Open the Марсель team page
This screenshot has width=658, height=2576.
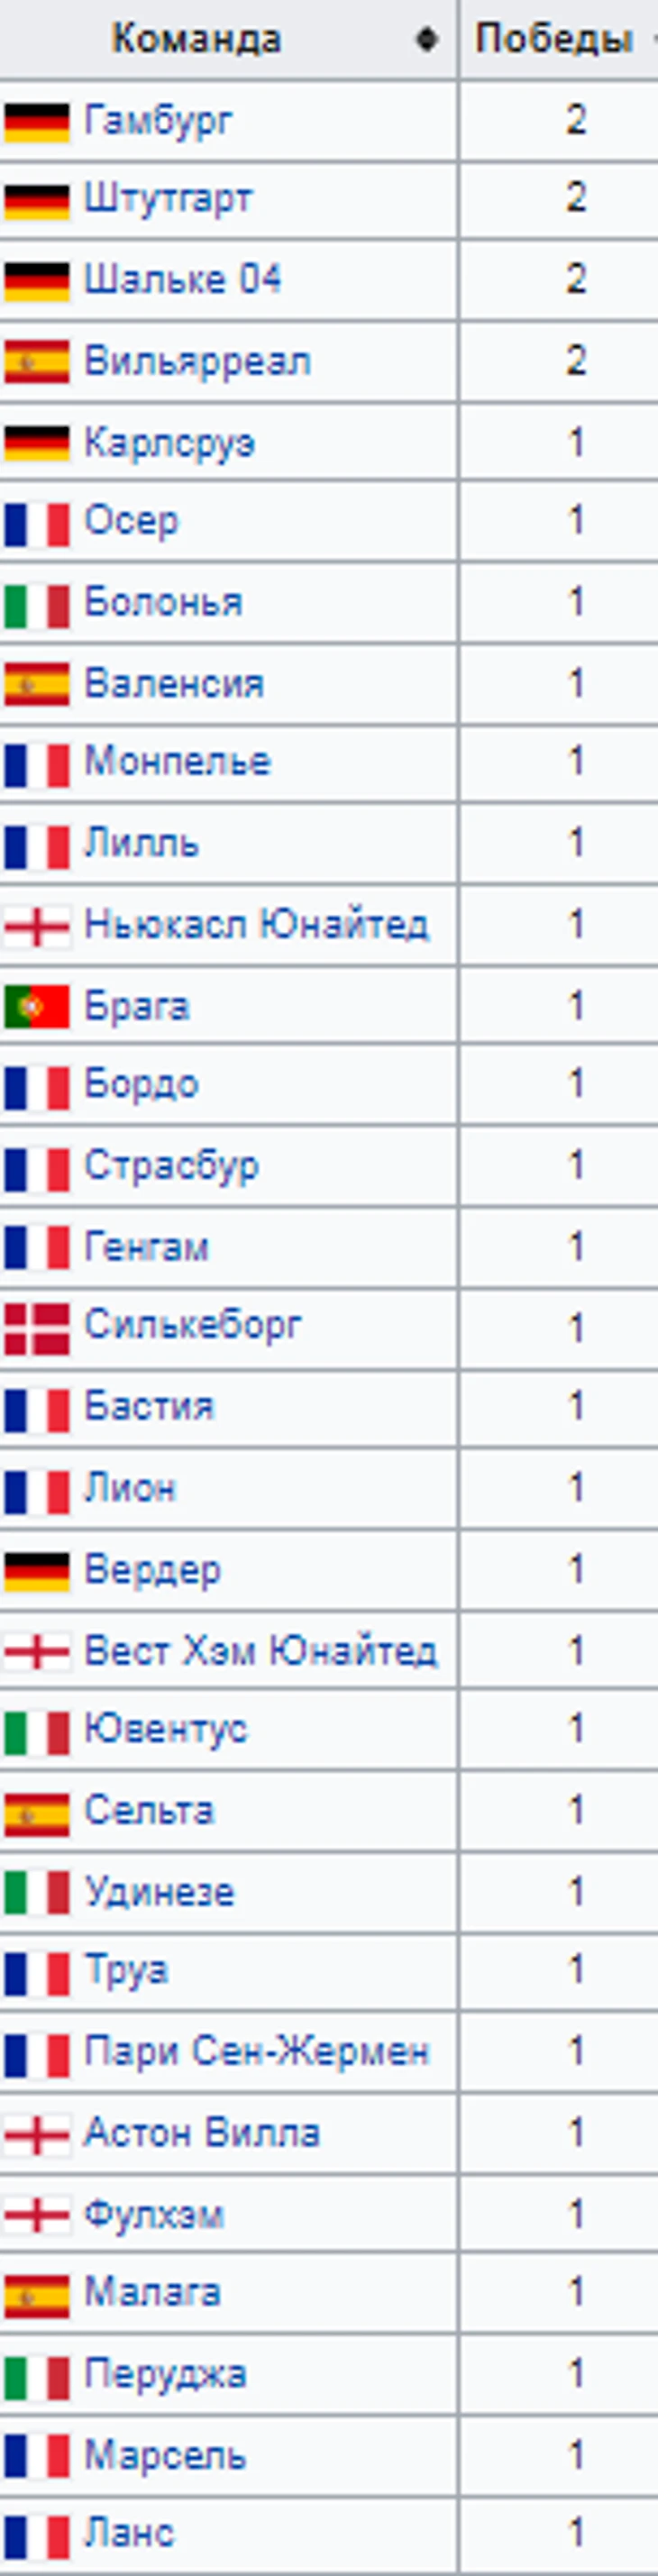[165, 2454]
